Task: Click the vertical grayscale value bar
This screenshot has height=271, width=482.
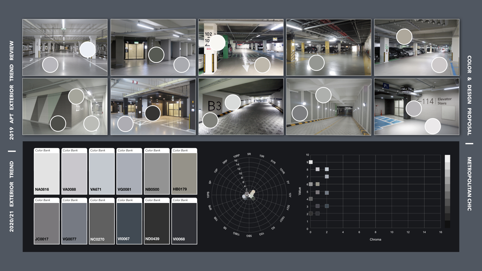Action: pyautogui.click(x=447, y=191)
